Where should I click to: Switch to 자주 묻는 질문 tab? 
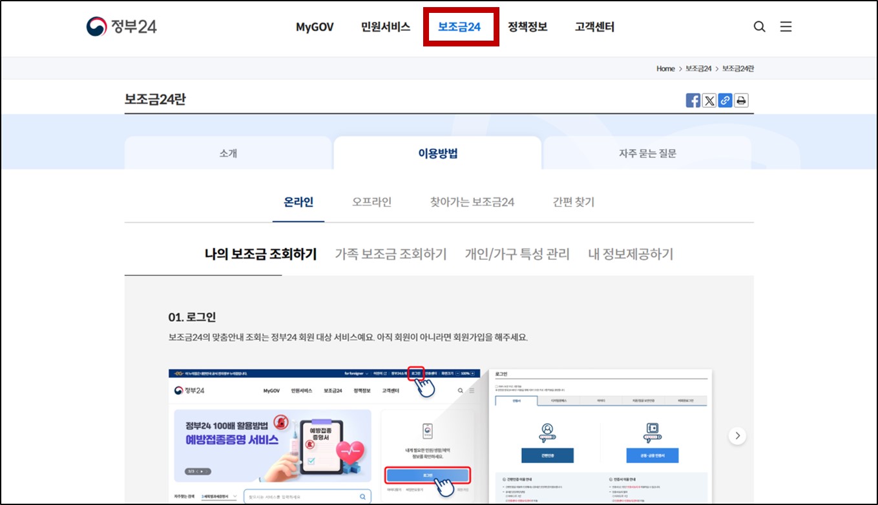coord(647,153)
